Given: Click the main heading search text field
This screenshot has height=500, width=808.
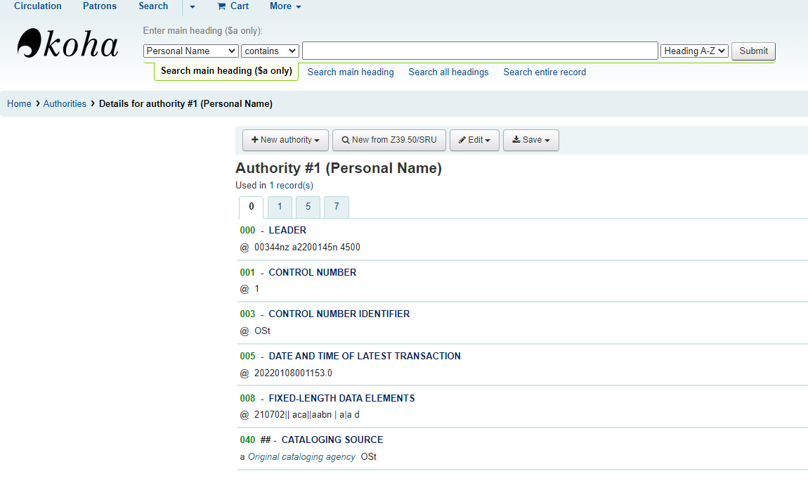Looking at the screenshot, I should 479,51.
